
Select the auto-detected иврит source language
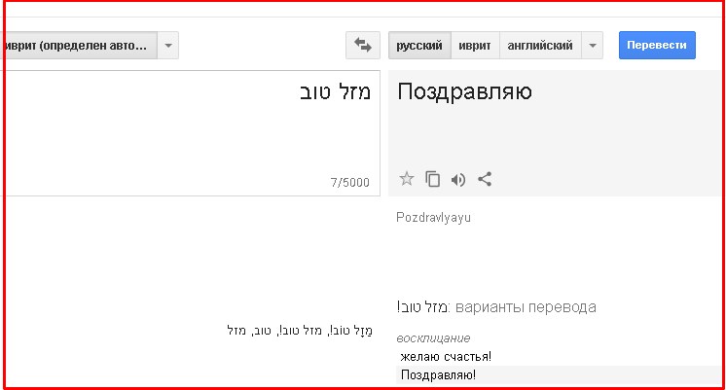(x=78, y=46)
